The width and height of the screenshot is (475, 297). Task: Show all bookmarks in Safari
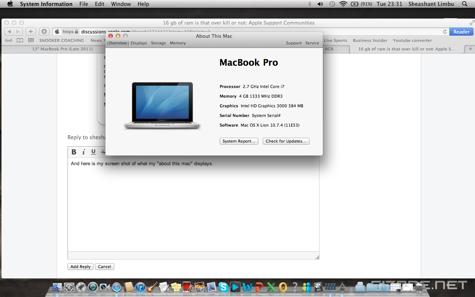[20, 40]
